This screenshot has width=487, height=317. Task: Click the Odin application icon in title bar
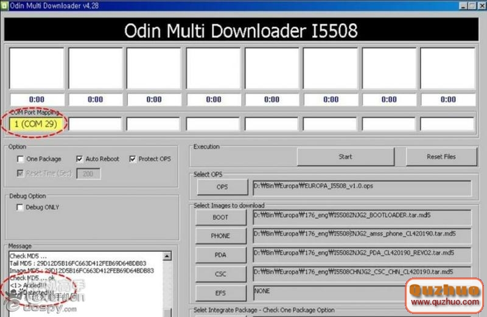point(4,5)
